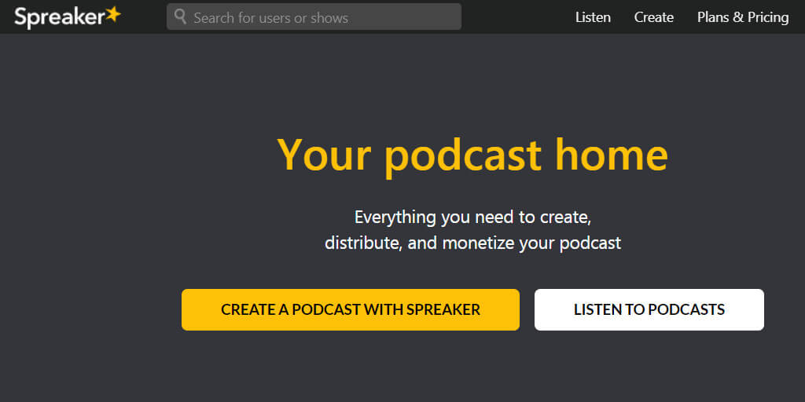Click Create a Podcast with Spreaker button
This screenshot has height=402, width=805.
pyautogui.click(x=350, y=309)
